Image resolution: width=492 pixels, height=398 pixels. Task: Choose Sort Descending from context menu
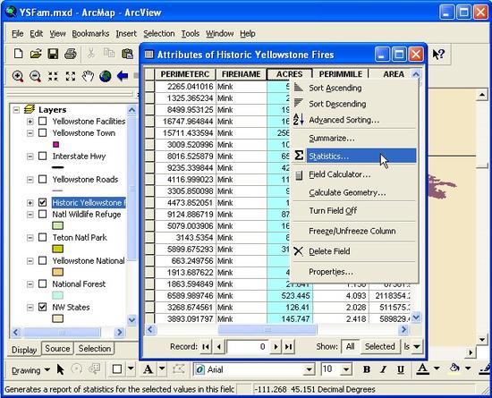[354, 104]
